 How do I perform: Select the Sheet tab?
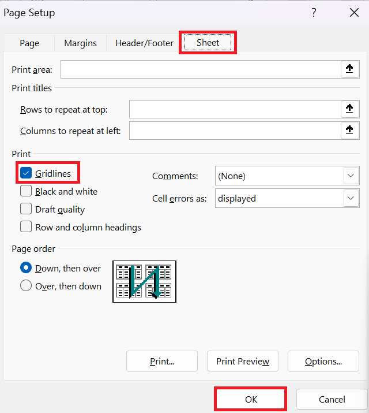[208, 42]
